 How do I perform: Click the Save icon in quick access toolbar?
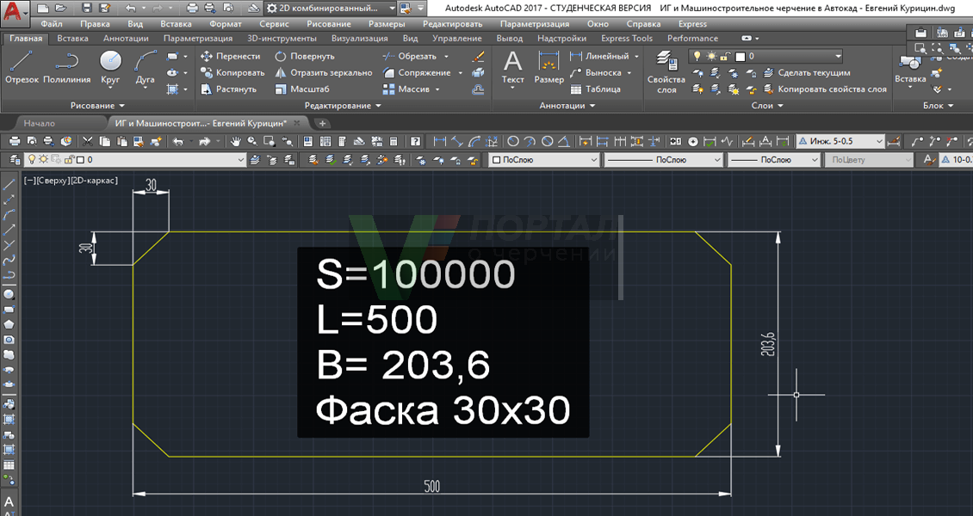coord(87,9)
